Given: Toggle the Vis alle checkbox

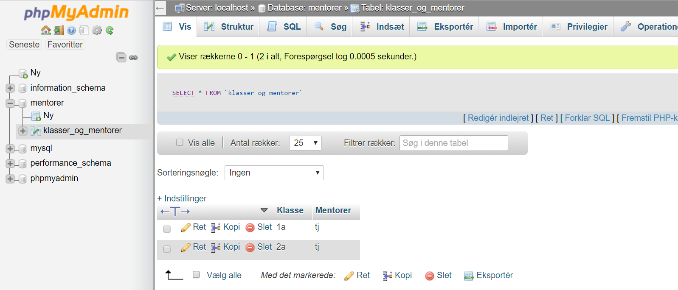Looking at the screenshot, I should (x=180, y=142).
